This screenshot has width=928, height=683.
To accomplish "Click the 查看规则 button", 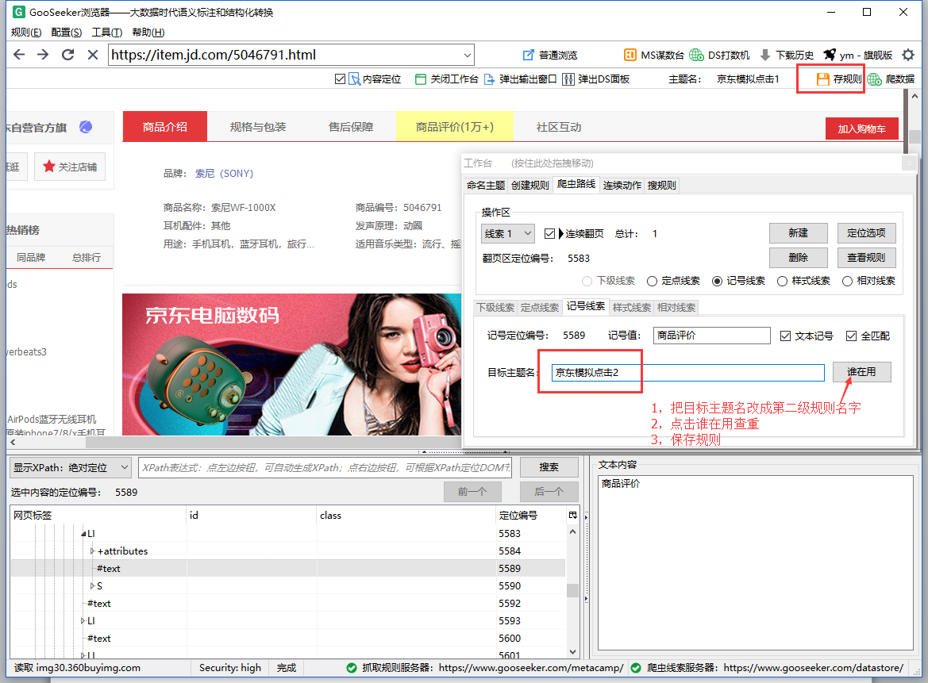I will (x=866, y=258).
